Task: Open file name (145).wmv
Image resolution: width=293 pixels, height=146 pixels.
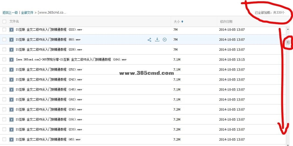Action: click(x=49, y=90)
